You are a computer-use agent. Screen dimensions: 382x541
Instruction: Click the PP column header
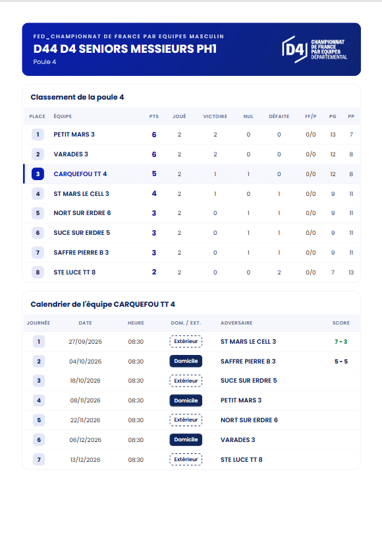coord(351,117)
